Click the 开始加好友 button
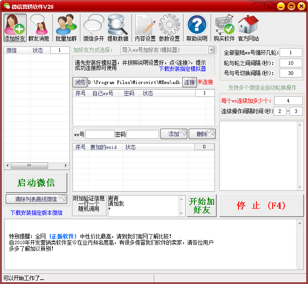308x284 pixels. coord(202,206)
